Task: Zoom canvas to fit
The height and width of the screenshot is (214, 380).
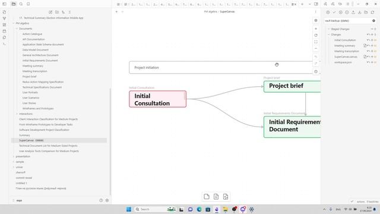Action: (316, 42)
